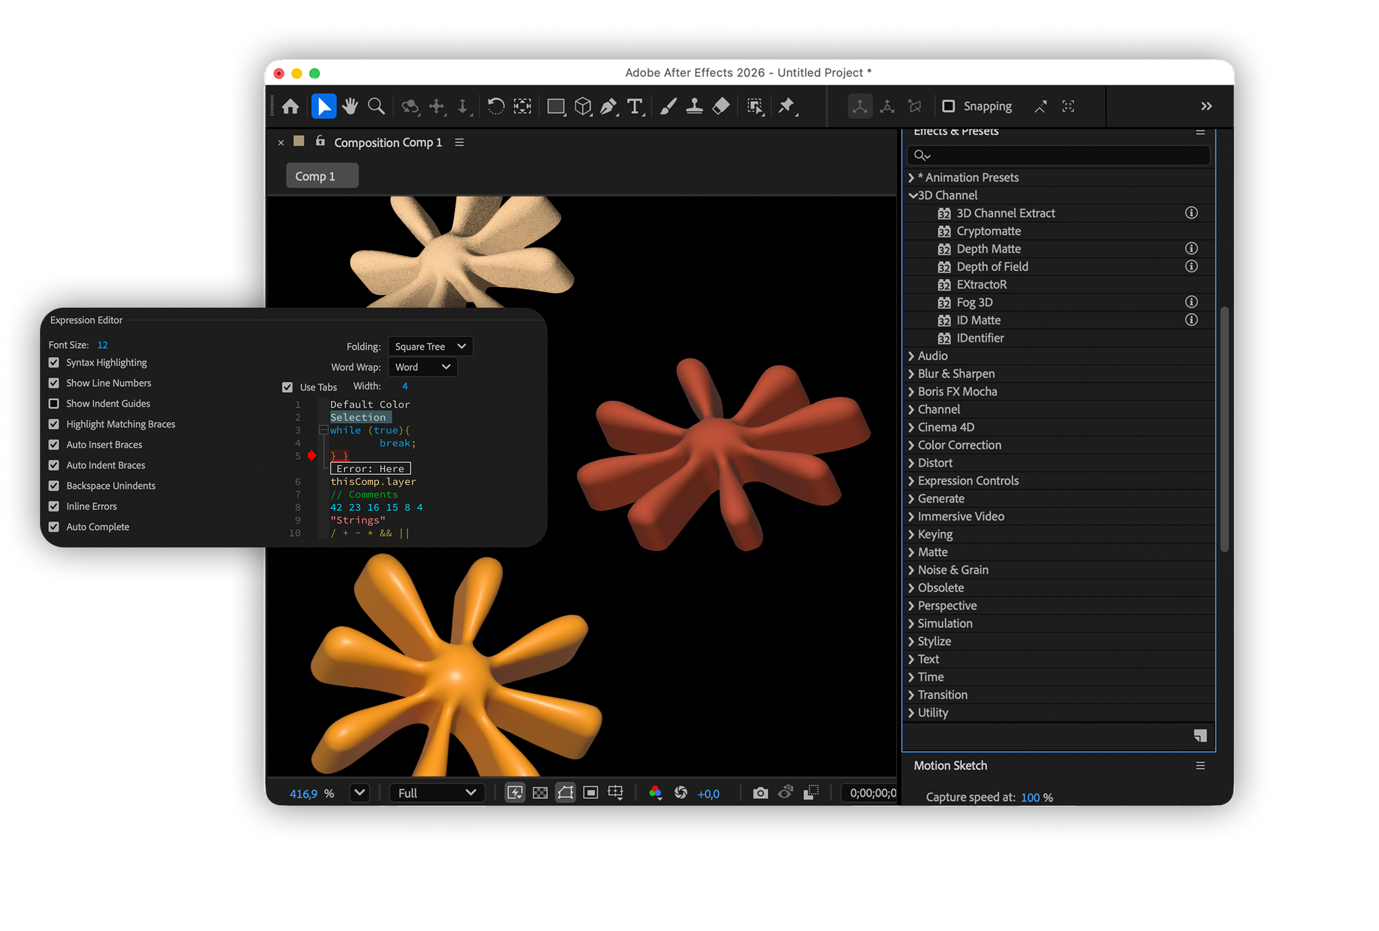Select the Eraser tool
The image size is (1379, 931).
click(721, 107)
